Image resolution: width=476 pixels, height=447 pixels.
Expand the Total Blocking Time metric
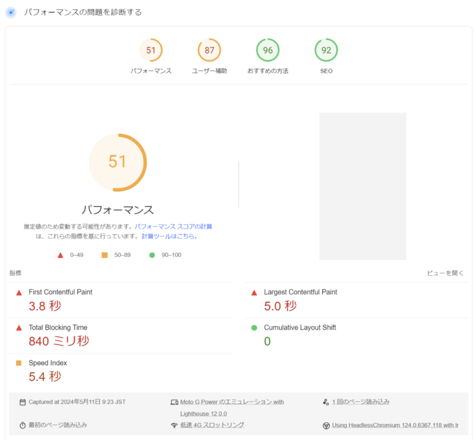58,328
